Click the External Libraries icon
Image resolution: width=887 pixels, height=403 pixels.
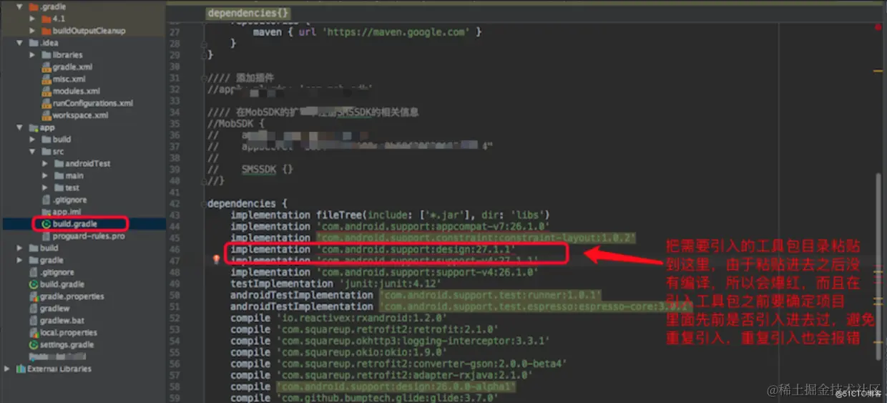[x=21, y=369]
